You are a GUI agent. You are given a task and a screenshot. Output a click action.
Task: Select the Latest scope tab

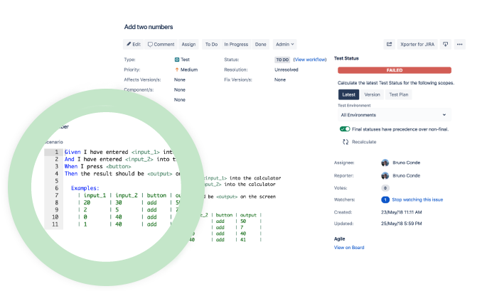click(x=348, y=94)
